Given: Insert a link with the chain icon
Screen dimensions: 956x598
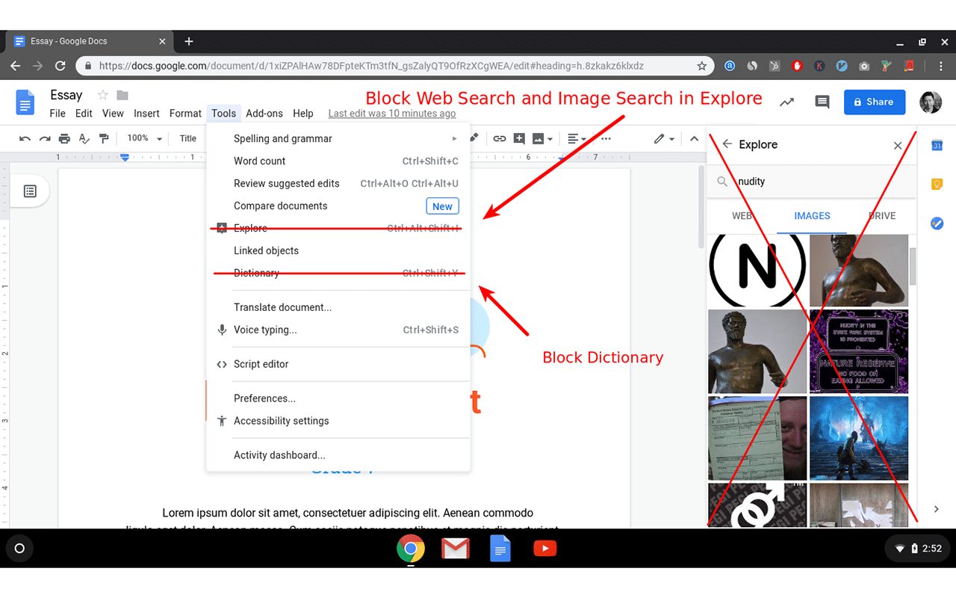Looking at the screenshot, I should tap(499, 138).
